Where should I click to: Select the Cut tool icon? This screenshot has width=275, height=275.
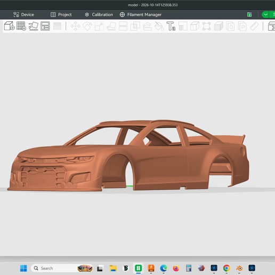pos(123,26)
